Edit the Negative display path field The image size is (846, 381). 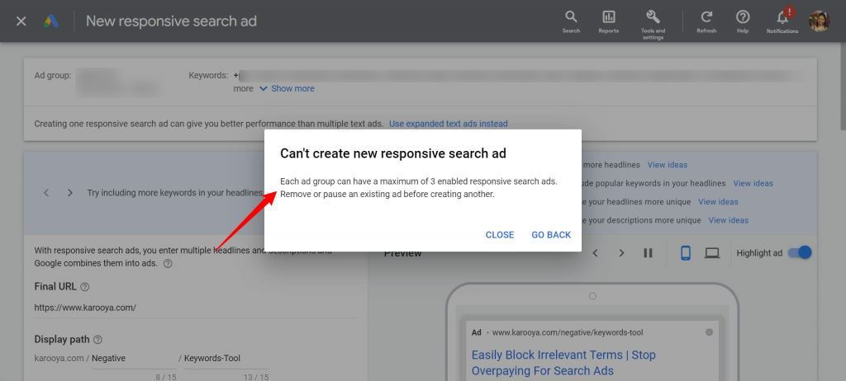[134, 359]
